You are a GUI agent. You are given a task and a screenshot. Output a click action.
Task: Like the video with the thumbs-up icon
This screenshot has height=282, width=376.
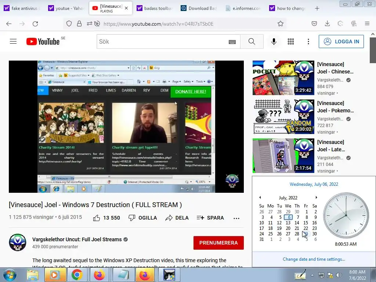tap(97, 218)
